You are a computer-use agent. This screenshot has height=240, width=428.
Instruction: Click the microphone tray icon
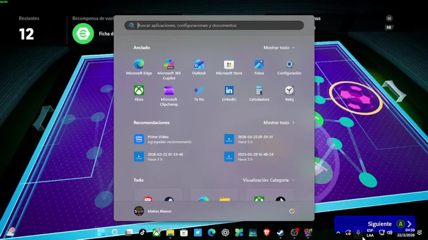tap(358, 232)
